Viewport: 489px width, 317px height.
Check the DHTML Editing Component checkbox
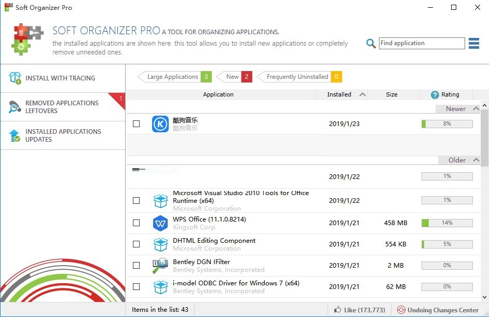tap(137, 244)
